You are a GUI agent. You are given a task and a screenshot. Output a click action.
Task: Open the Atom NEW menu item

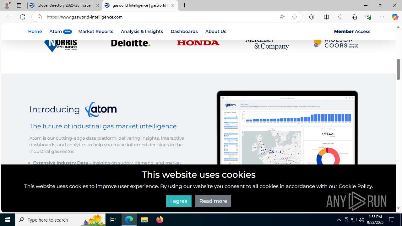60,31
